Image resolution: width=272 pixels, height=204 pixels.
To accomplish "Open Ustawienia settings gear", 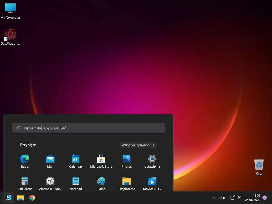I will point(152,161).
